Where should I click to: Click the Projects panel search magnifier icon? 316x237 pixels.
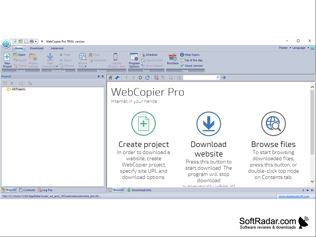[x=21, y=83]
